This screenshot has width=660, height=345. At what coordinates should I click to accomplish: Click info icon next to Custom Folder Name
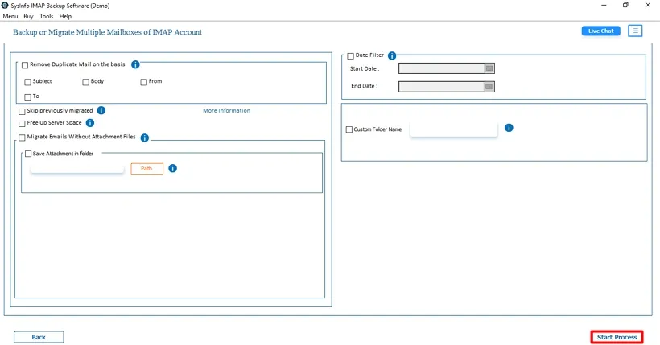pyautogui.click(x=509, y=128)
